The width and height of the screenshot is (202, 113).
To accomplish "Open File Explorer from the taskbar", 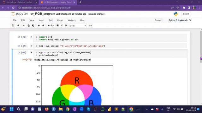I will (x=60, y=109).
